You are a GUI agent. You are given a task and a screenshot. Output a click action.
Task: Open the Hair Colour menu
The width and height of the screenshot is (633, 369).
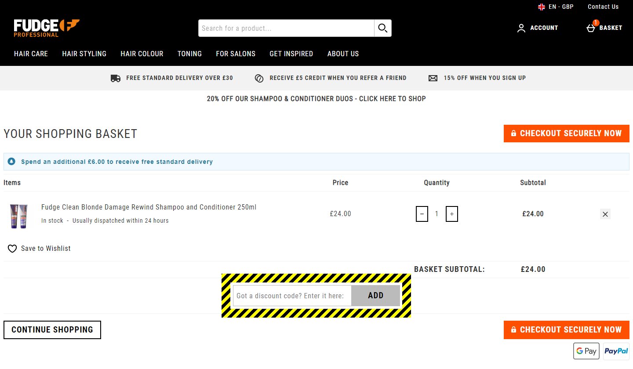[142, 54]
